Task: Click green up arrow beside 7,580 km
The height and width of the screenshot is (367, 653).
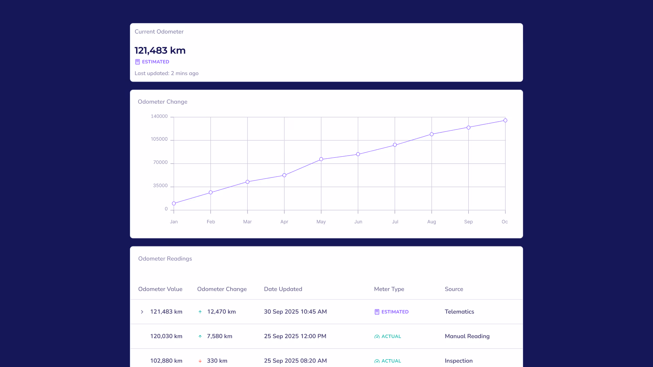Action: coord(200,336)
